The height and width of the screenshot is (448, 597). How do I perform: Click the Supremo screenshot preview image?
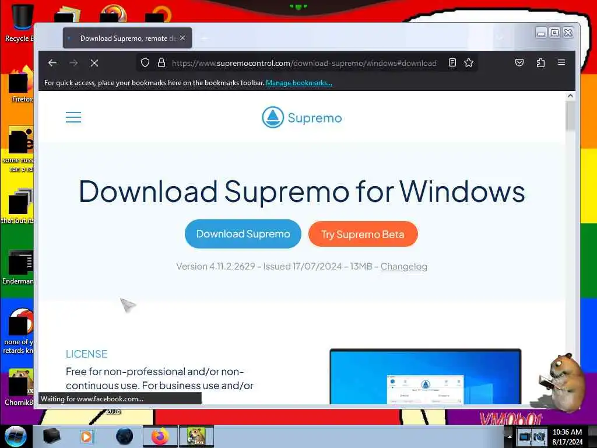click(425, 376)
